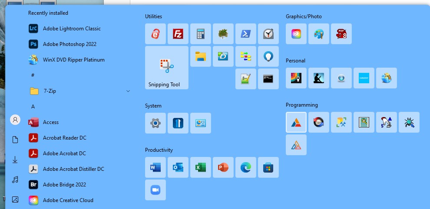Open the hand and stamp tile in Programming
430x209 pixels.
coord(387,122)
